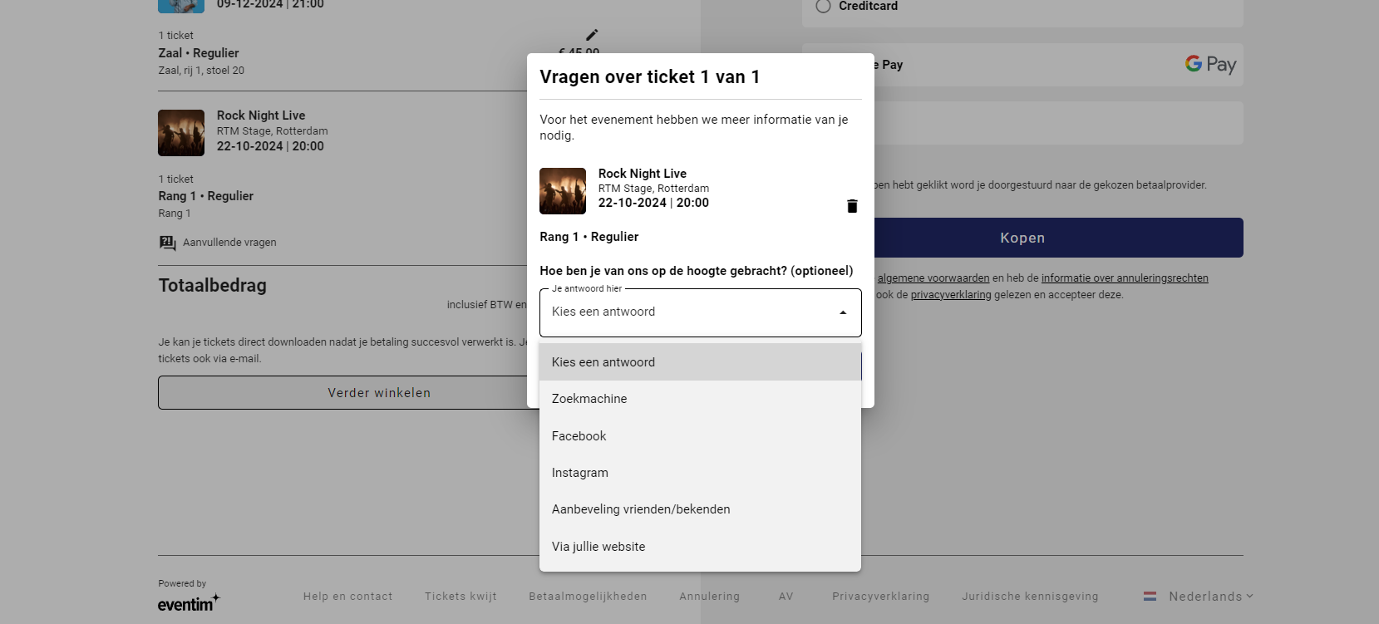The height and width of the screenshot is (624, 1379).
Task: Click the Netherlands flag icon
Action: [1150, 597]
